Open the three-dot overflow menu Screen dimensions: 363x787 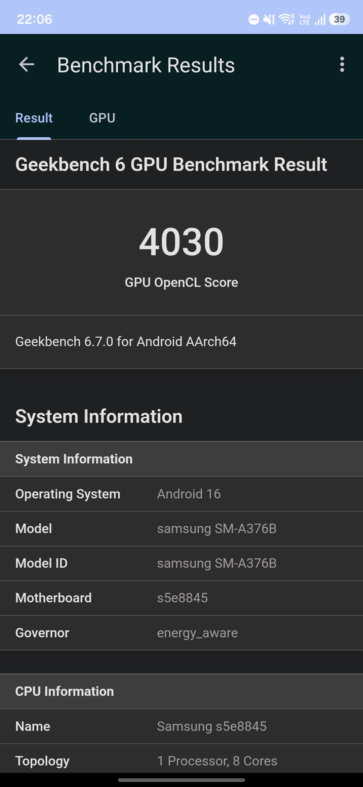click(x=342, y=64)
